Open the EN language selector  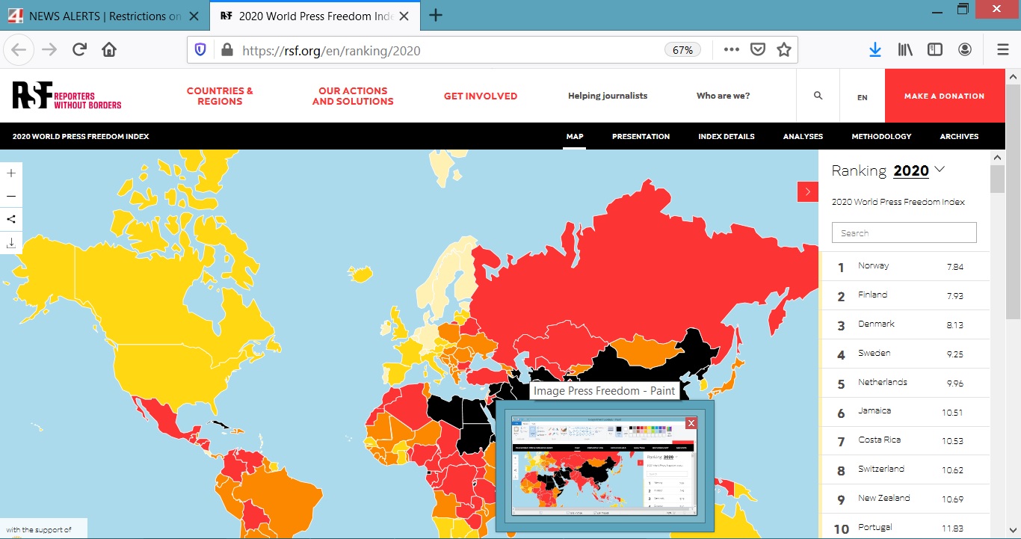point(863,97)
